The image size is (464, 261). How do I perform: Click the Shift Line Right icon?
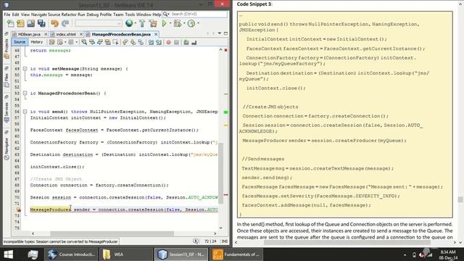[x=159, y=42]
